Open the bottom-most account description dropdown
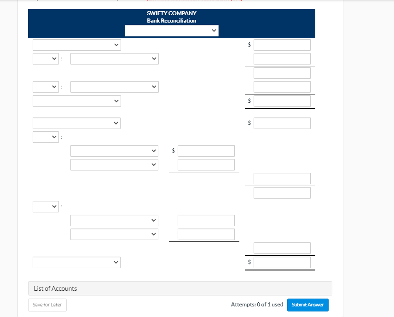This screenshot has height=317, width=394. pos(76,262)
